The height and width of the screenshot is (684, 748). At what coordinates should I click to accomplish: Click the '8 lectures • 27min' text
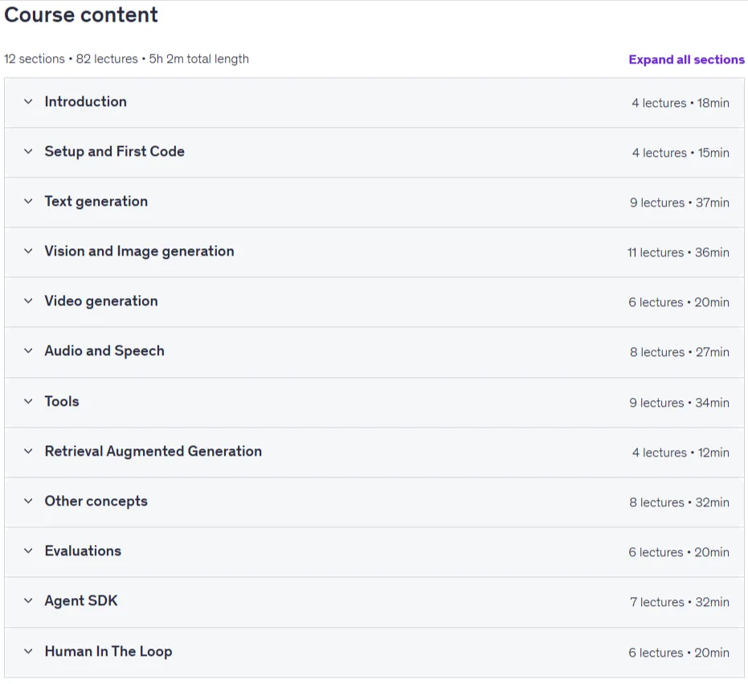[x=680, y=352]
